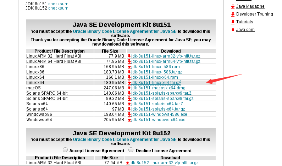
Task: Download jdk-8u151-solaris-x64.tar.gz file
Action: (158, 109)
